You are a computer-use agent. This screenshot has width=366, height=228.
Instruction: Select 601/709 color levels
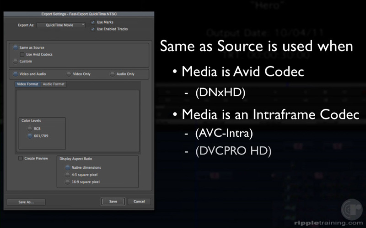point(30,136)
